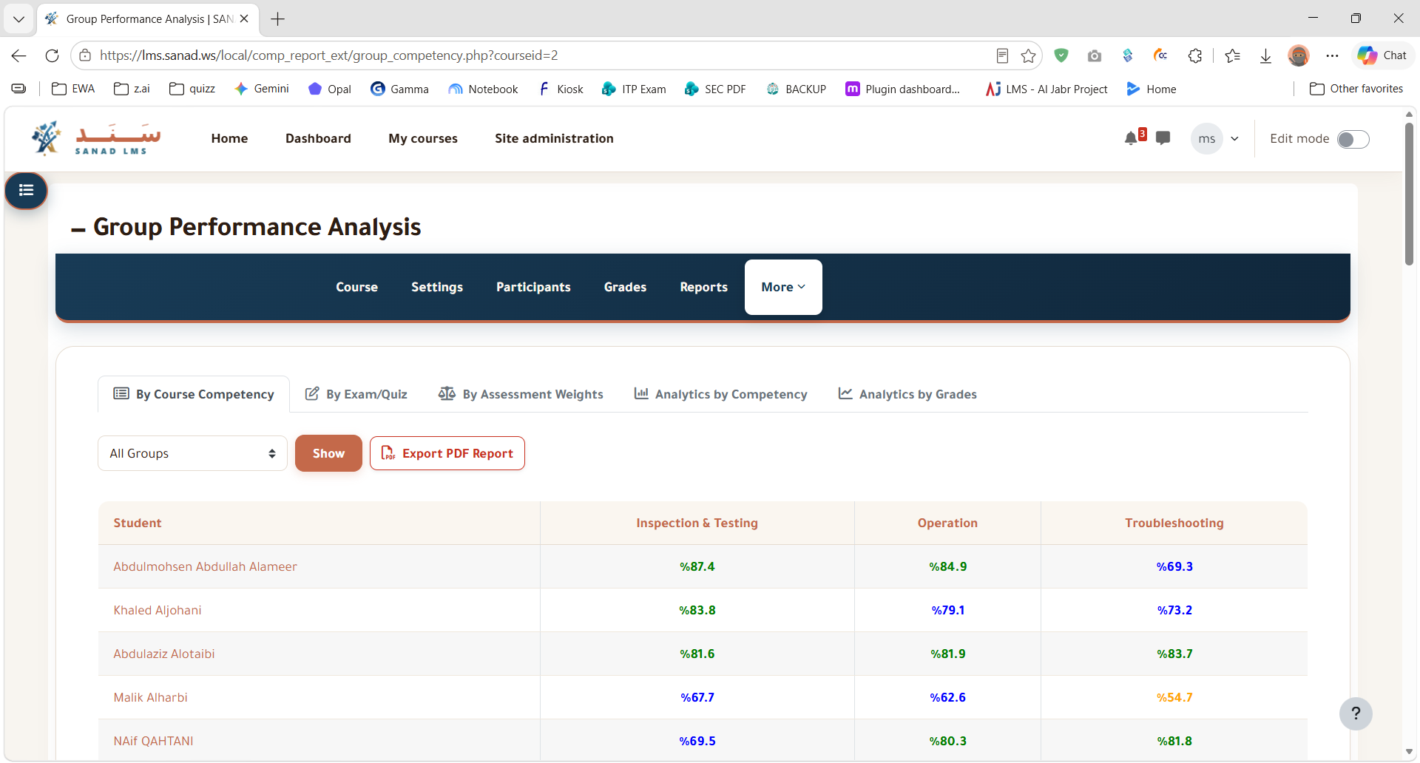This screenshot has height=763, width=1420.
Task: Switch to Analytics by Competency tab
Action: click(x=720, y=394)
